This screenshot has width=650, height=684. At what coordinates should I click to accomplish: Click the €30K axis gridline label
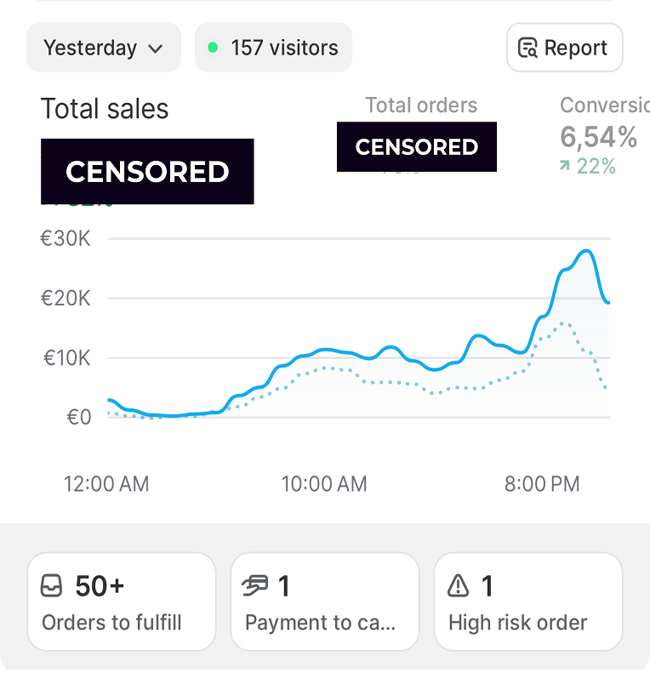point(66,239)
